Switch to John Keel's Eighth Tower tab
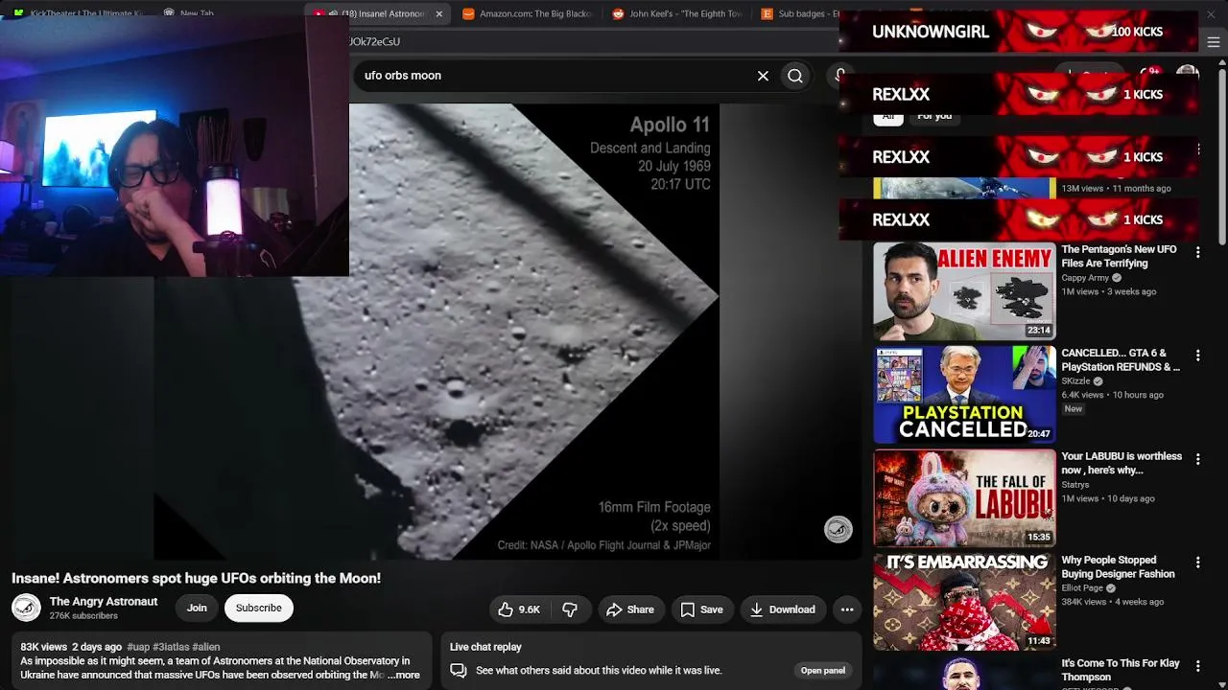Screen dimensions: 1228x690 click(675, 13)
